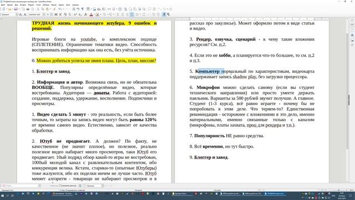This screenshot has width=355, height=200.
Task: Select the line drawing tool
Action: [160, 9]
